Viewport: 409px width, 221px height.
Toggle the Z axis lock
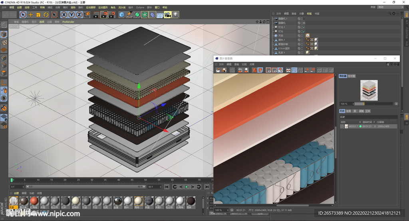79,15
